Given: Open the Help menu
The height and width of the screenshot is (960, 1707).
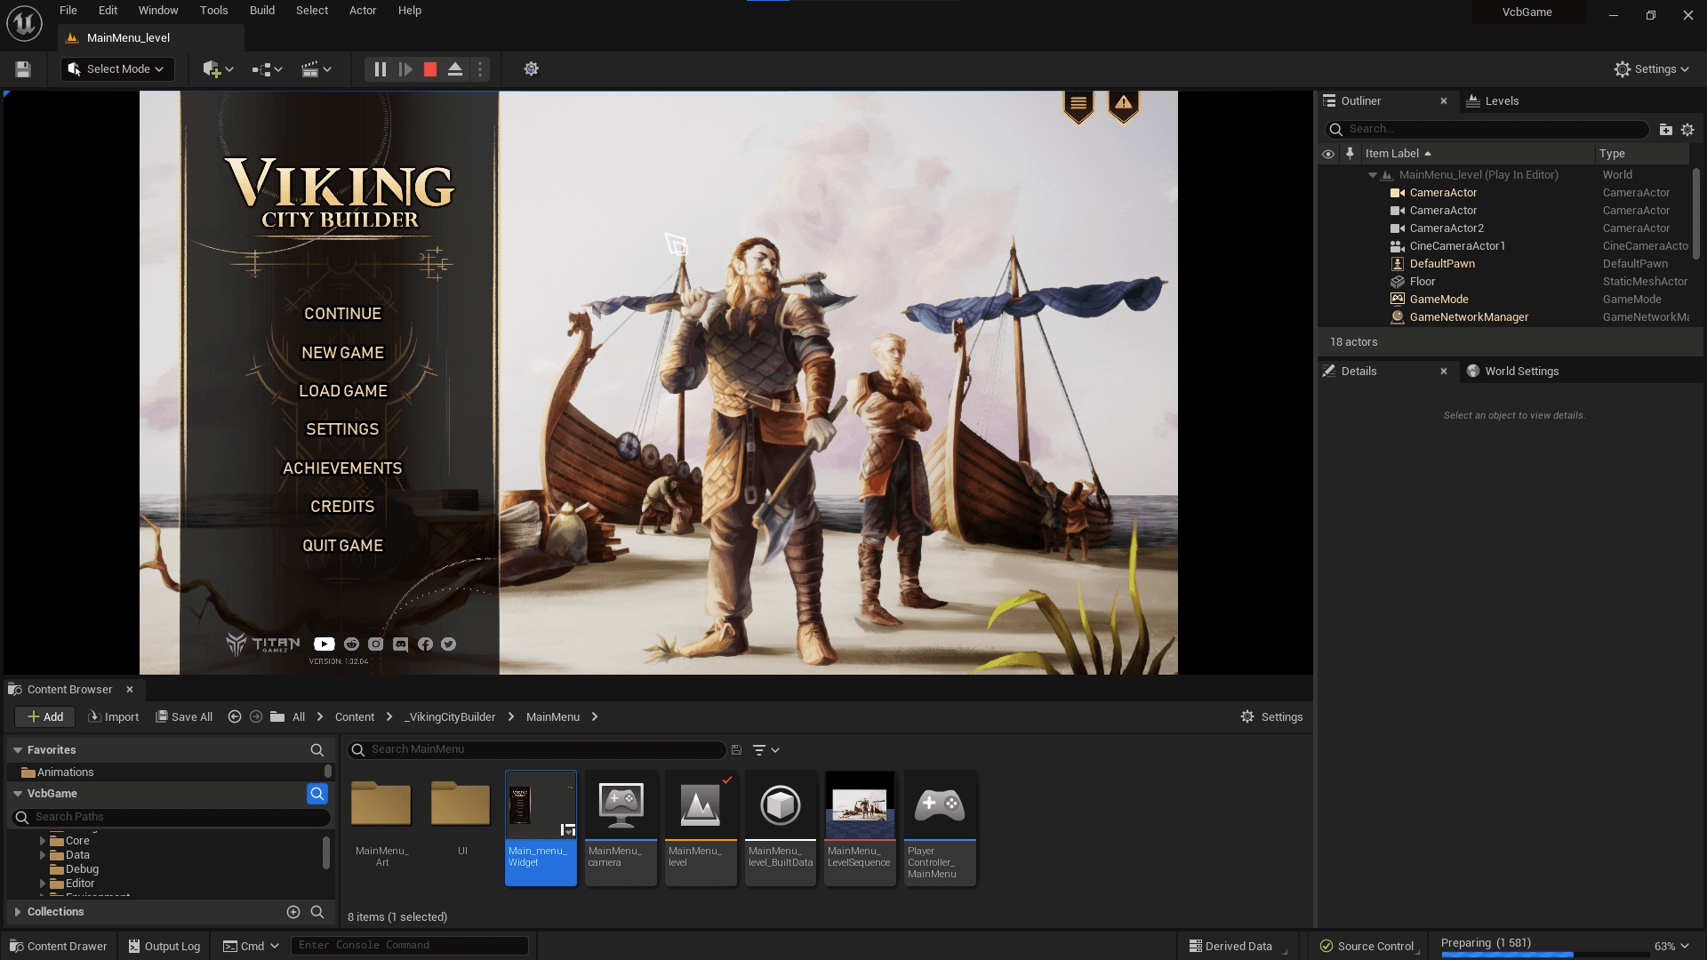Looking at the screenshot, I should point(410,11).
